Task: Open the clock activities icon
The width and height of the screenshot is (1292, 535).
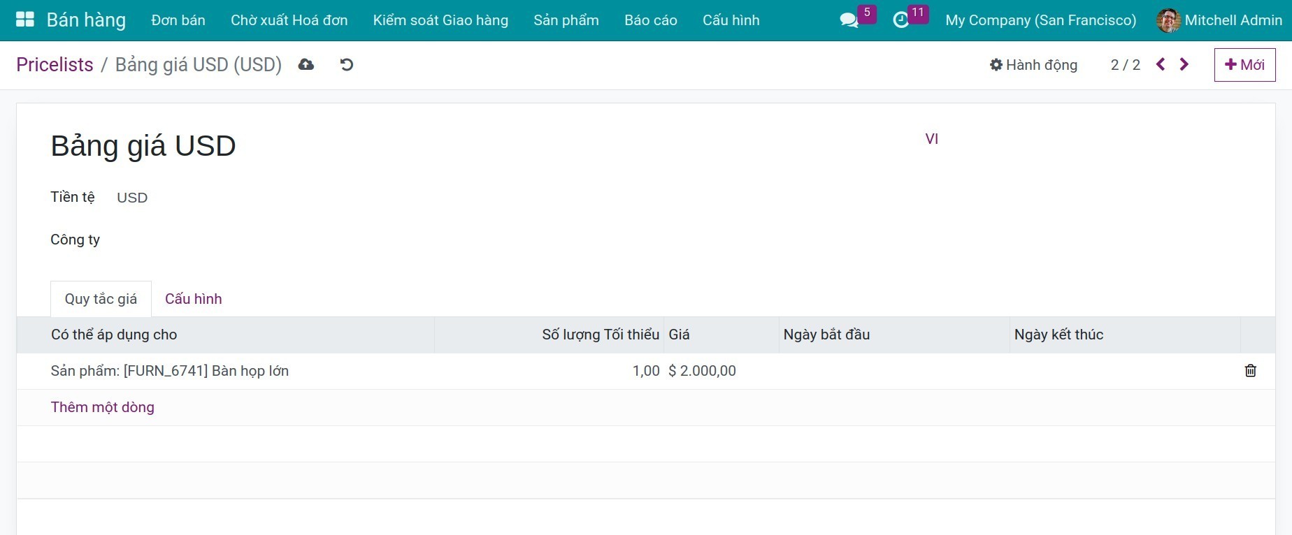Action: (901, 20)
